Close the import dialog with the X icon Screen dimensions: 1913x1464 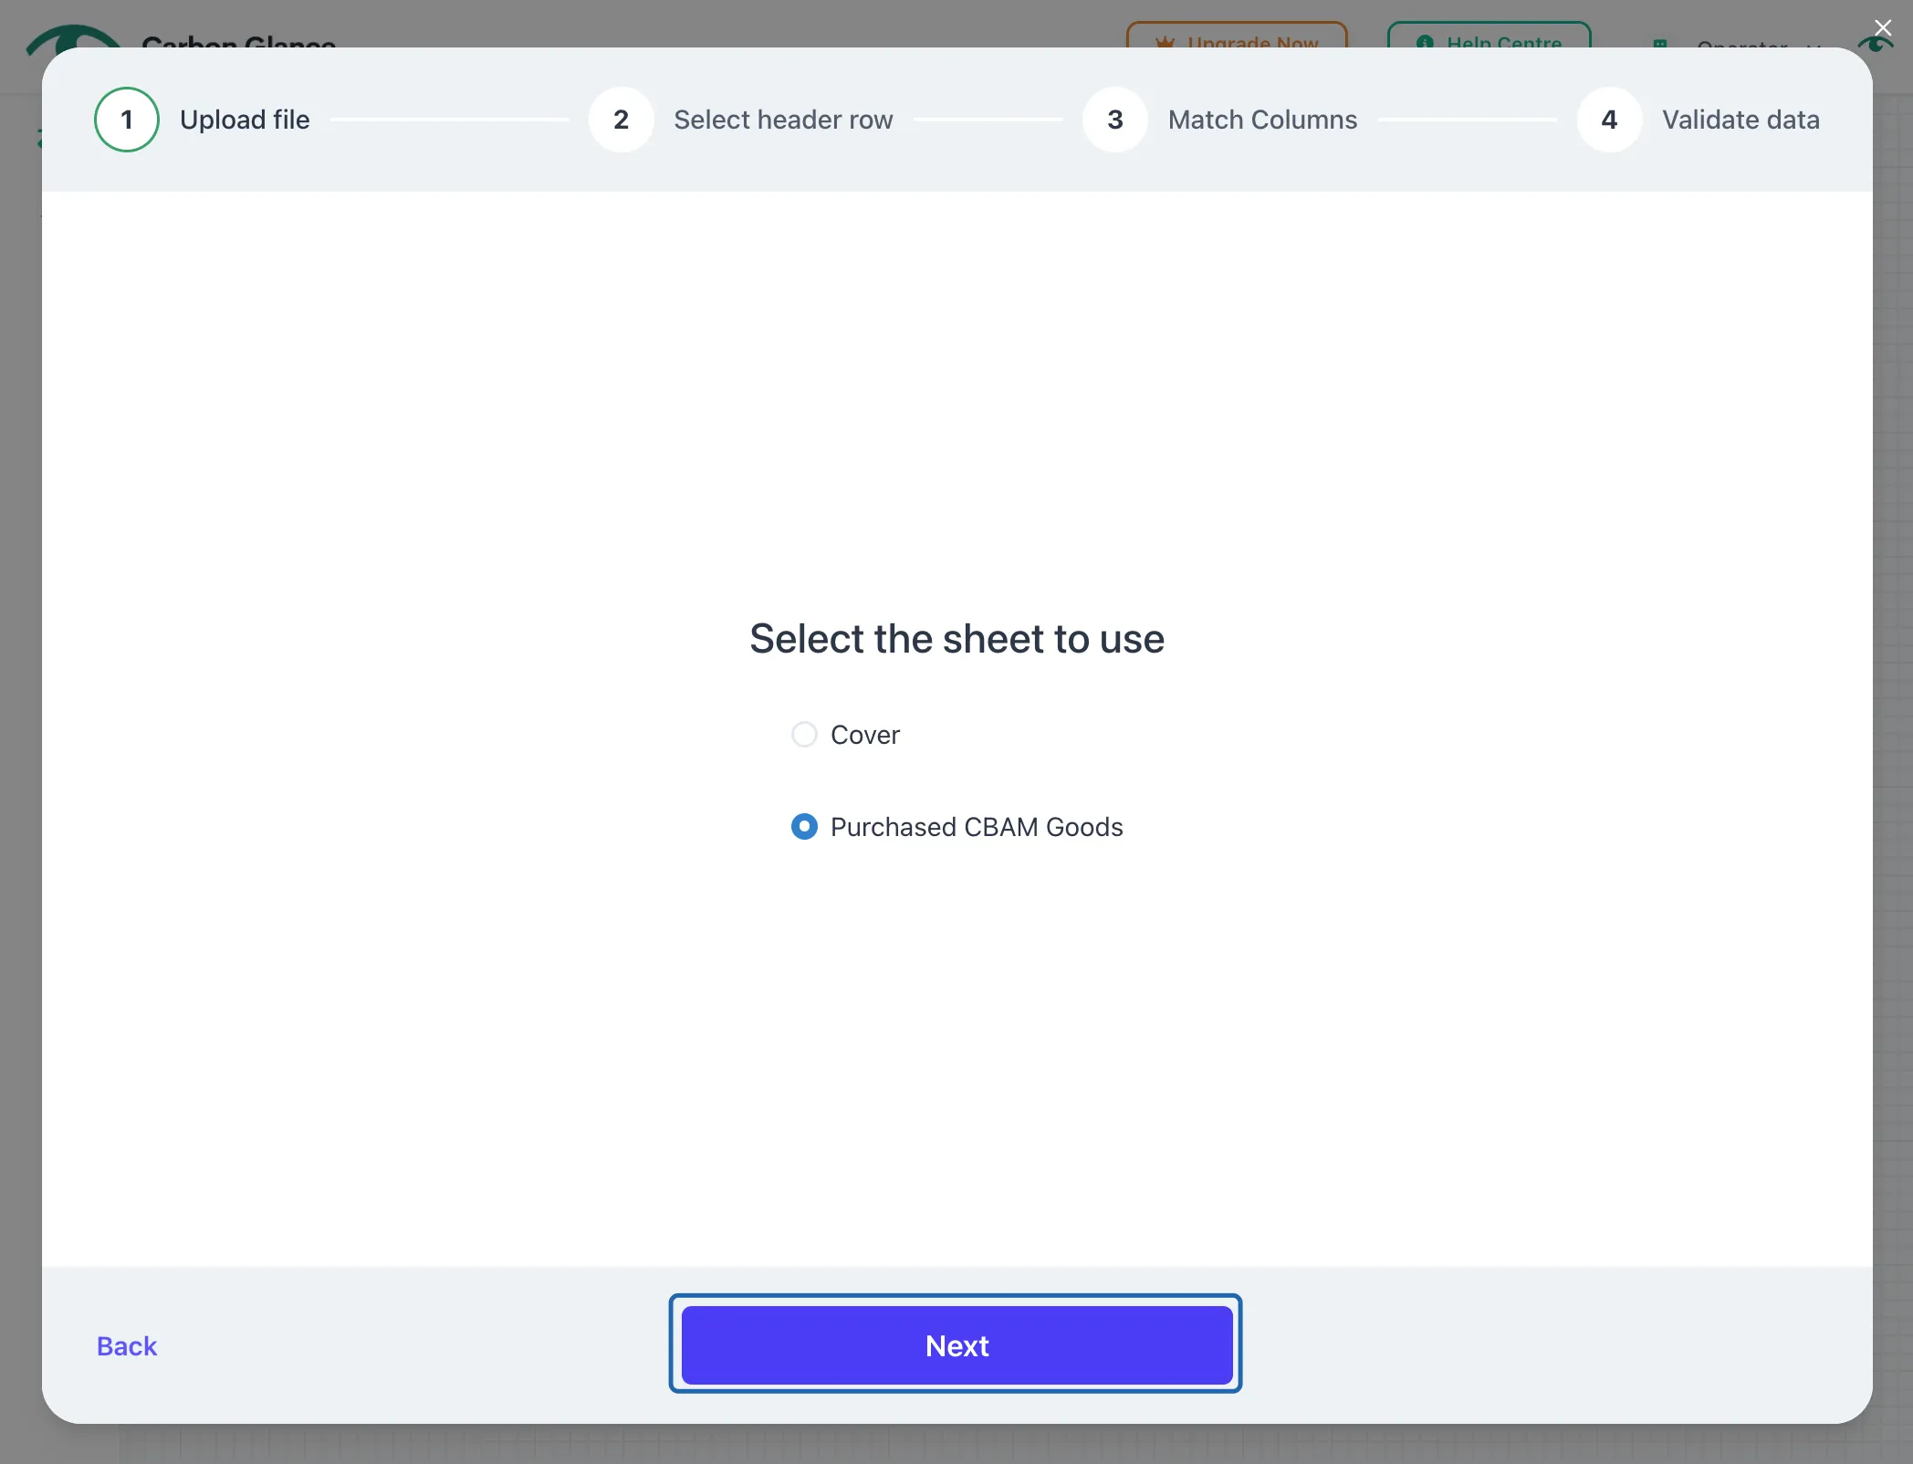click(1883, 28)
